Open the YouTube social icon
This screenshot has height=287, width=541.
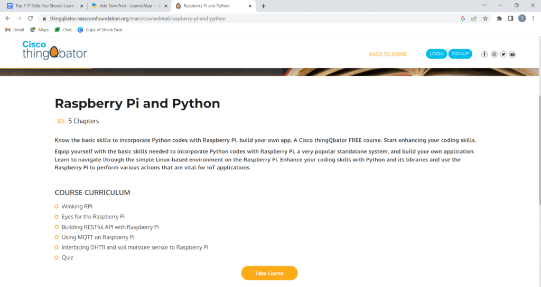point(512,54)
